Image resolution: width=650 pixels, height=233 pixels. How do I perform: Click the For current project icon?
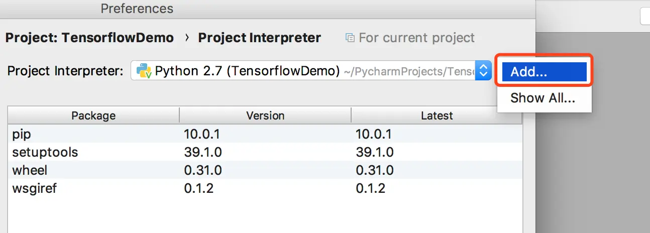[350, 38]
